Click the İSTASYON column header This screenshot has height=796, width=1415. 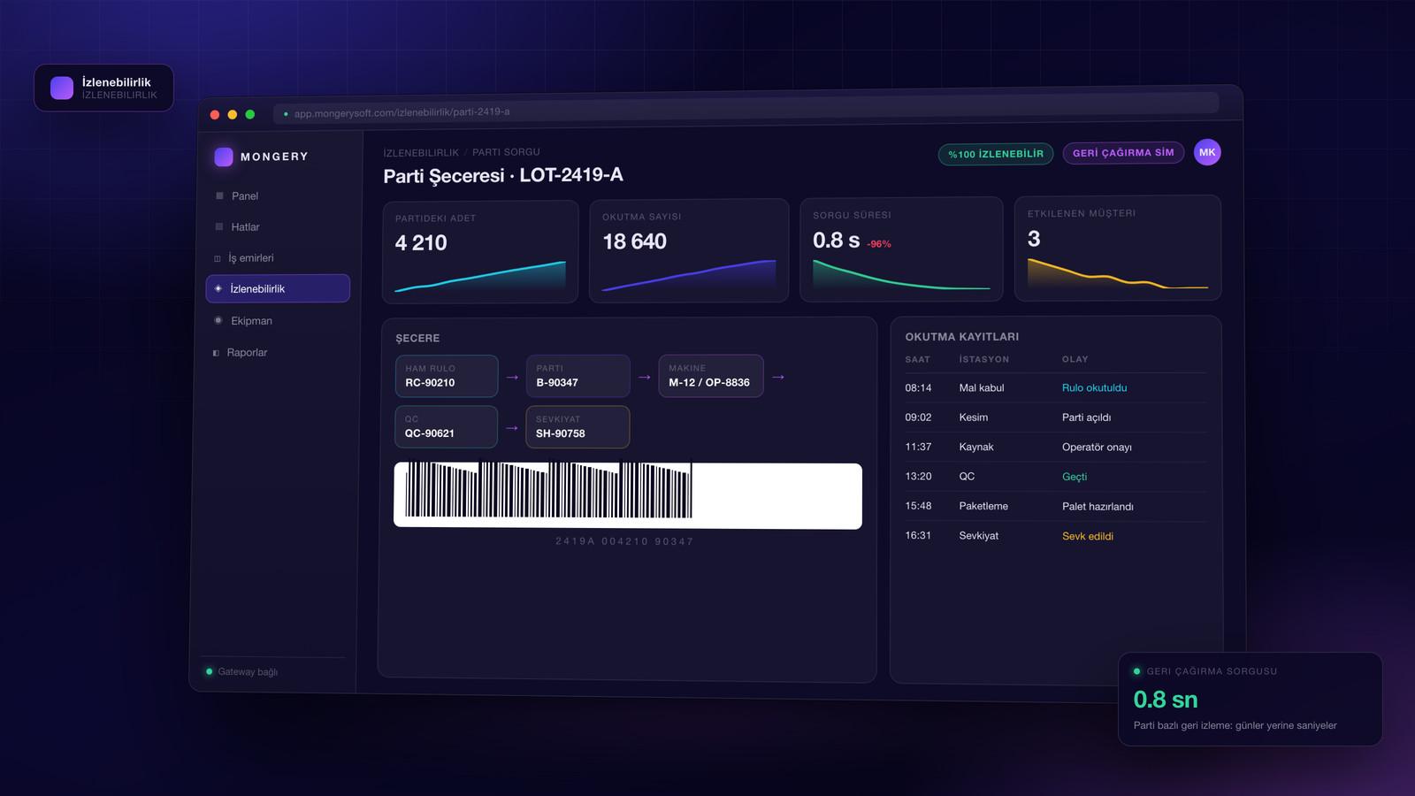[x=984, y=359]
